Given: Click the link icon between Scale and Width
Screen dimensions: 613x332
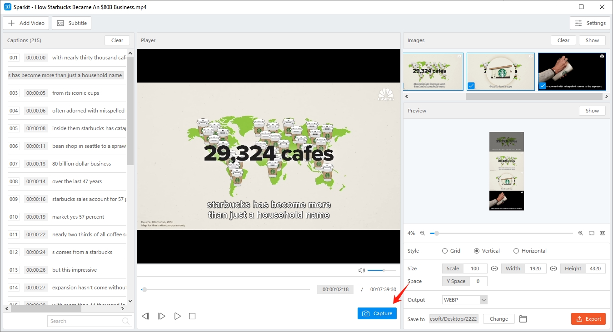Looking at the screenshot, I should pos(494,268).
